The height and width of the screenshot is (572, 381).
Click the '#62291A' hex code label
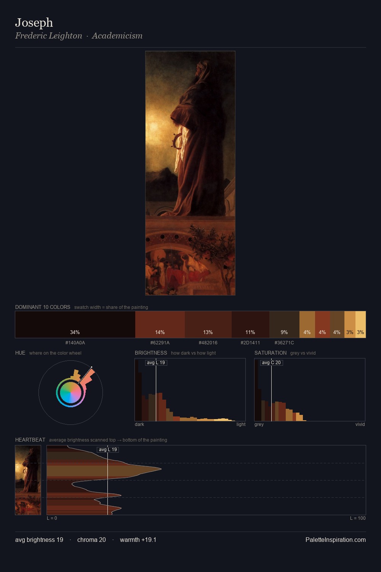point(160,343)
